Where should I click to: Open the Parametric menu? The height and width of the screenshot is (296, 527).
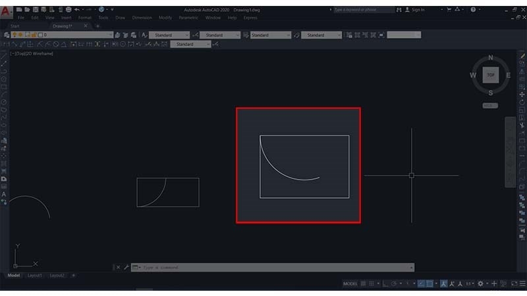tap(188, 18)
